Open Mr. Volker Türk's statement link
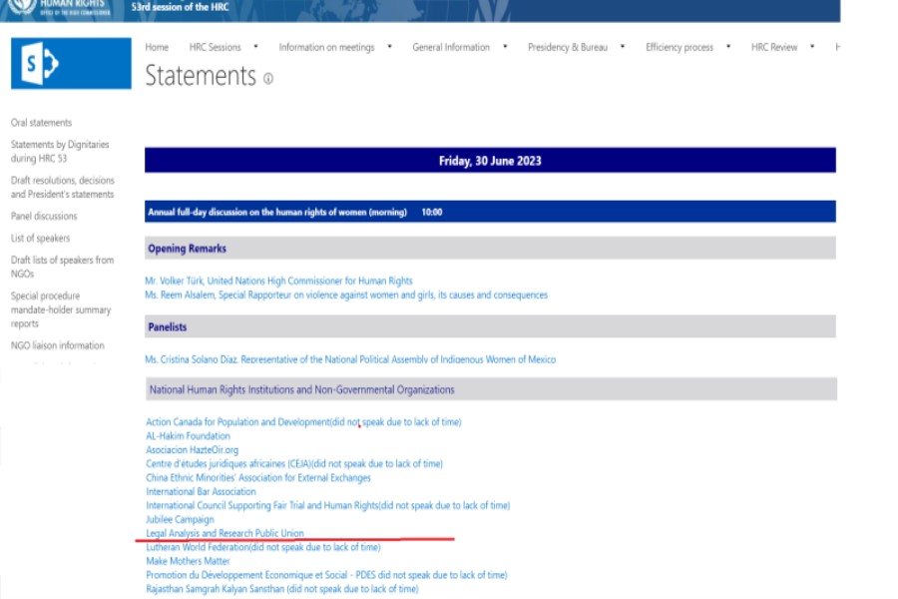Viewport: 898px width, 599px height. pyautogui.click(x=278, y=281)
